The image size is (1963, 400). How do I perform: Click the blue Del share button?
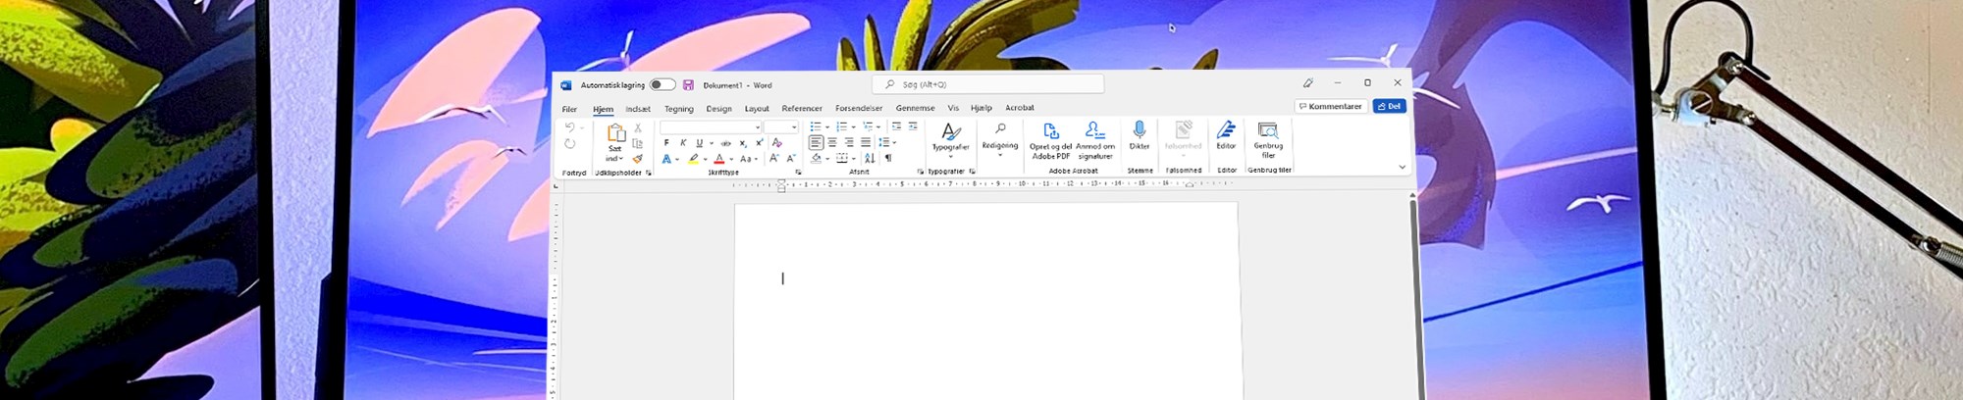click(1389, 106)
